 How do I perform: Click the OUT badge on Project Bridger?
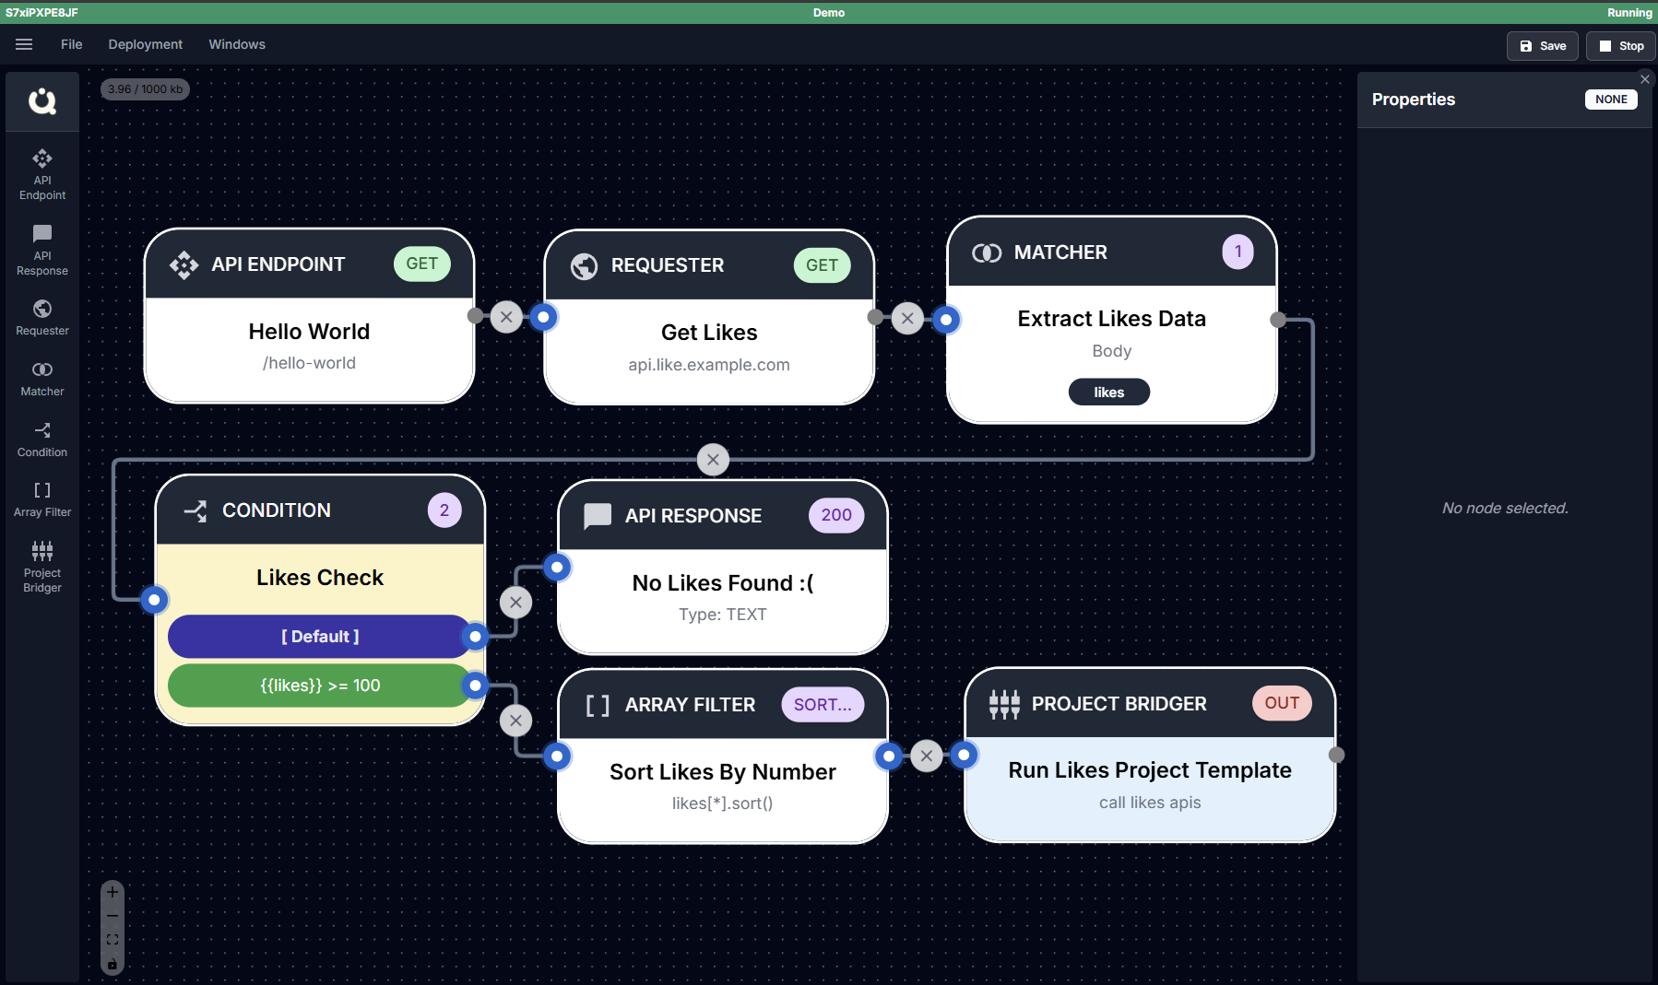(1282, 703)
